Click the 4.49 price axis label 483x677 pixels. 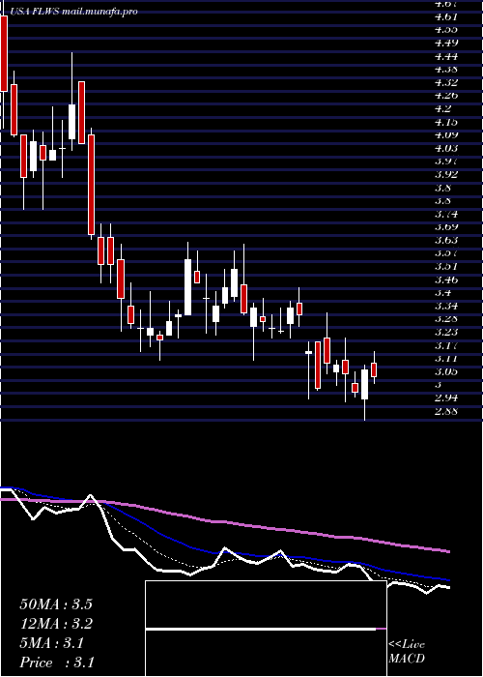click(x=446, y=44)
